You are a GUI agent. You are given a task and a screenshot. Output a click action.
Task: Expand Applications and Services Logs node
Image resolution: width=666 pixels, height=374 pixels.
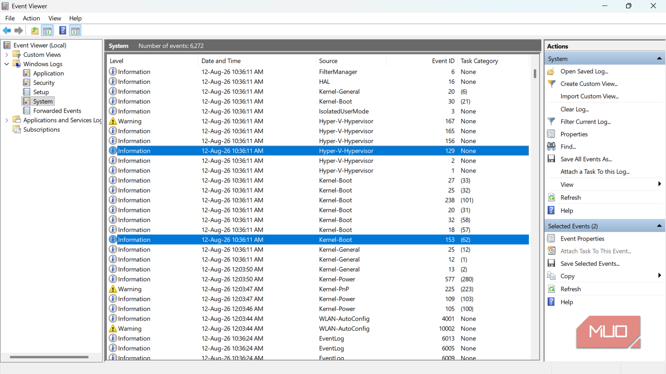pos(6,120)
